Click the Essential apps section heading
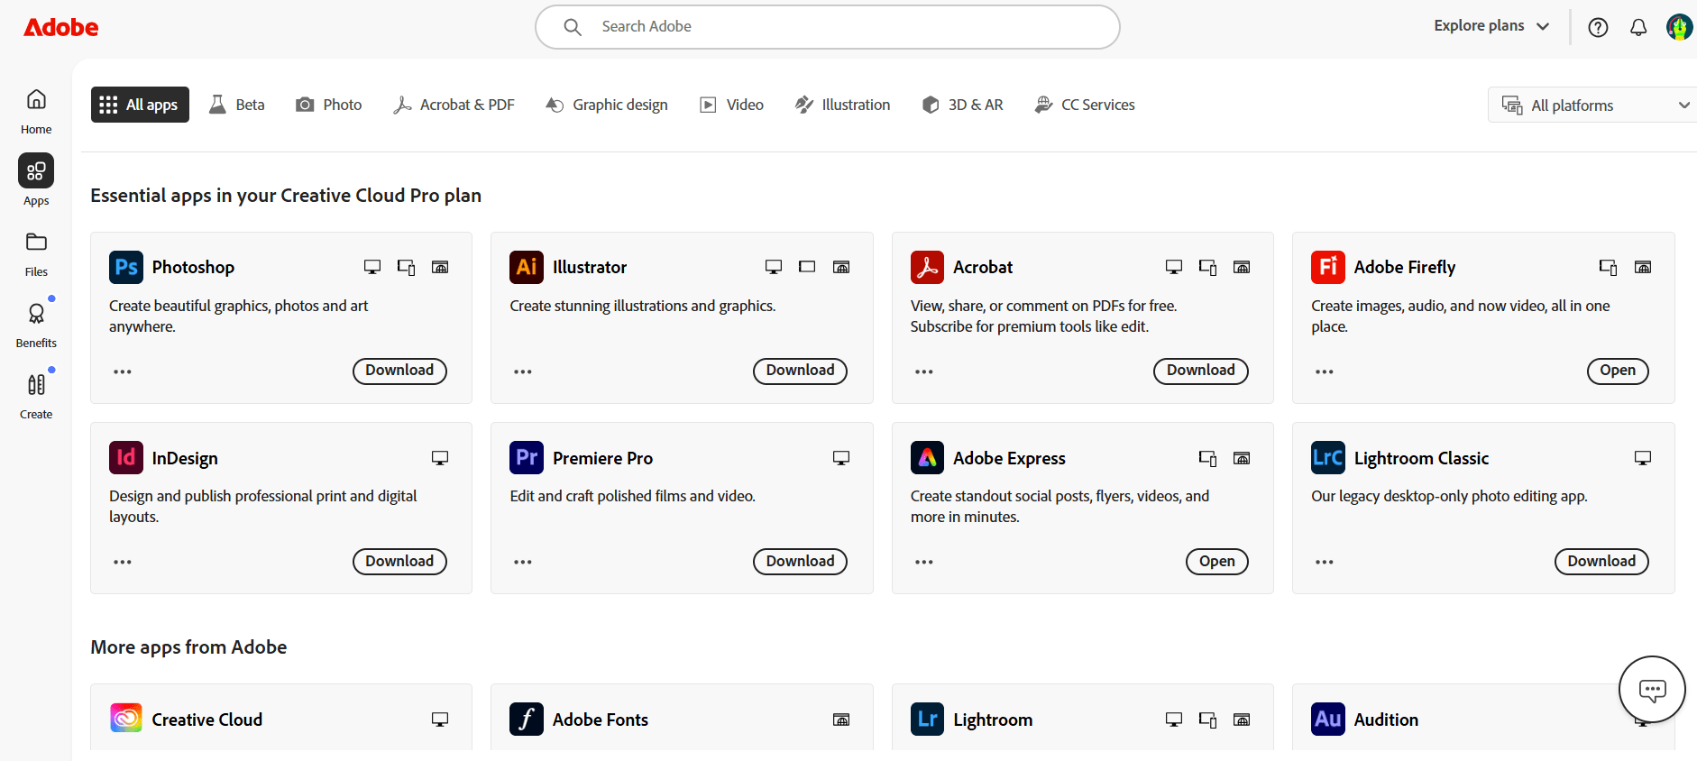The width and height of the screenshot is (1697, 761). point(286,196)
